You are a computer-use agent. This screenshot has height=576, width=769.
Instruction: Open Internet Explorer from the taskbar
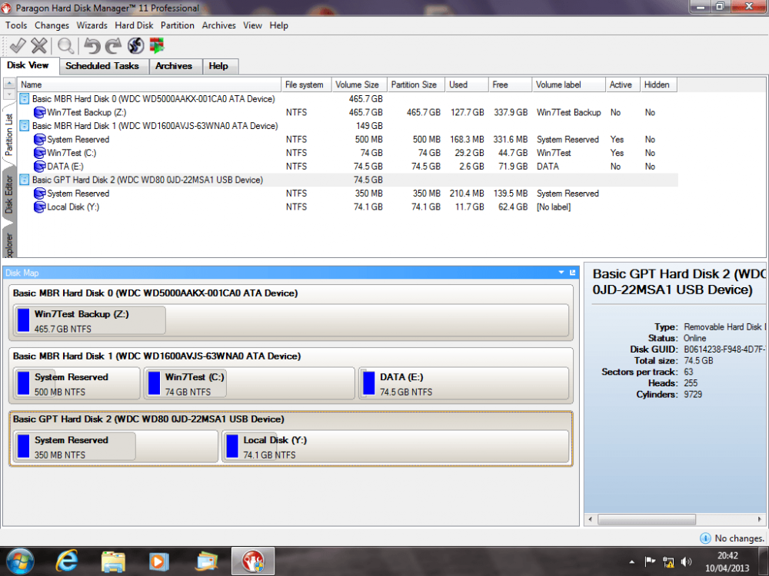click(67, 561)
